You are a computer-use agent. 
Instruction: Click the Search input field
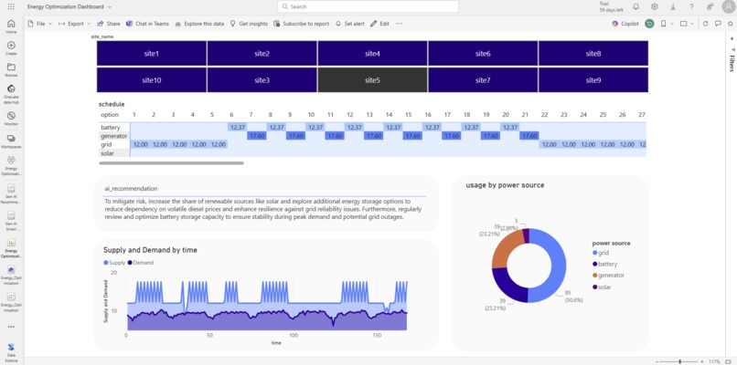click(368, 6)
